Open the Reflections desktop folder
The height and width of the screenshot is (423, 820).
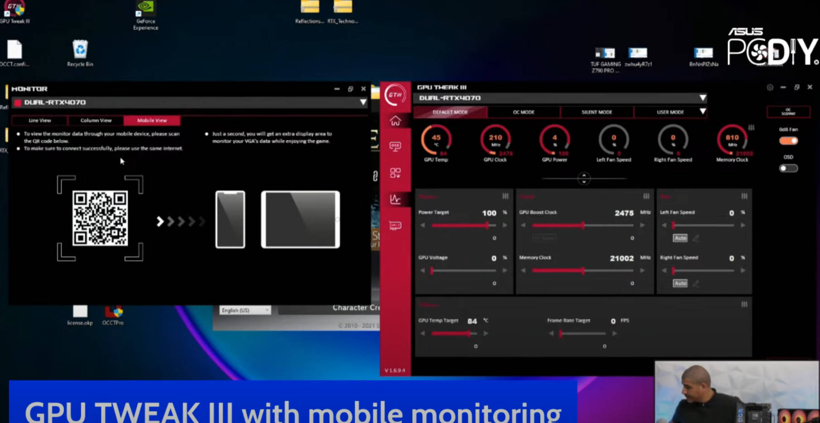[x=310, y=12]
